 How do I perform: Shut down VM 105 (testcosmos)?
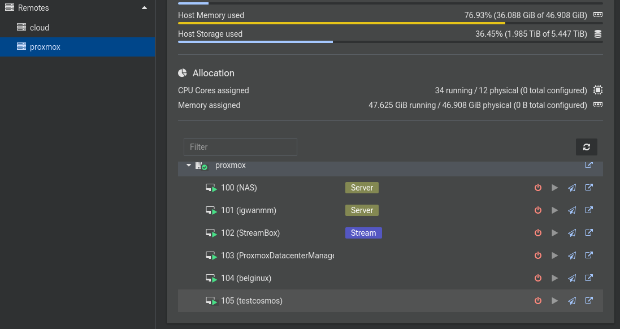[x=537, y=301]
